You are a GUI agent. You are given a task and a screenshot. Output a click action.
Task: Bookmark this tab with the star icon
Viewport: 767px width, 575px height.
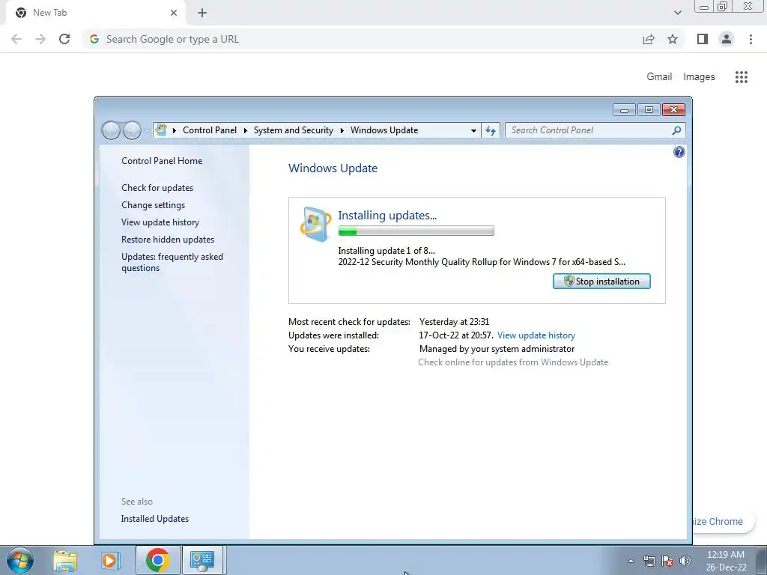(x=673, y=39)
